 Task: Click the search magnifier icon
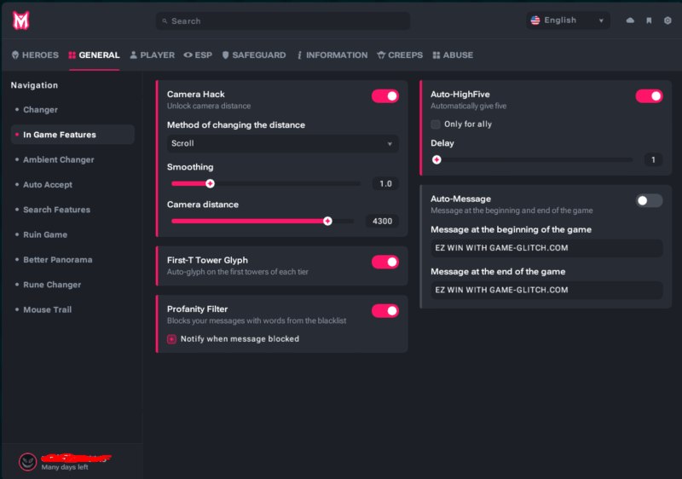[165, 20]
